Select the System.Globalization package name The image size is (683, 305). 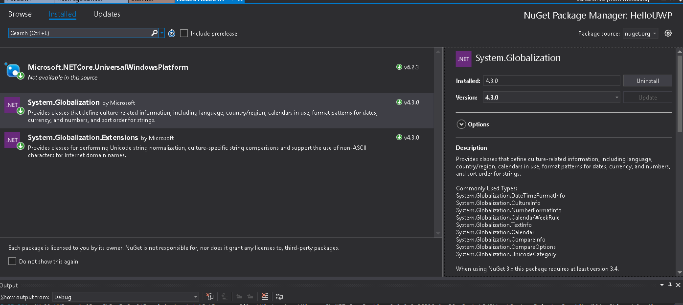click(64, 102)
